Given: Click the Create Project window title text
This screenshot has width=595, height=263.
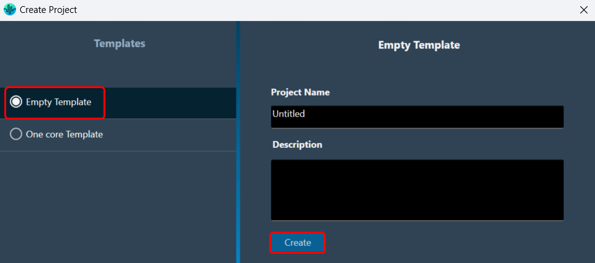Looking at the screenshot, I should (48, 10).
